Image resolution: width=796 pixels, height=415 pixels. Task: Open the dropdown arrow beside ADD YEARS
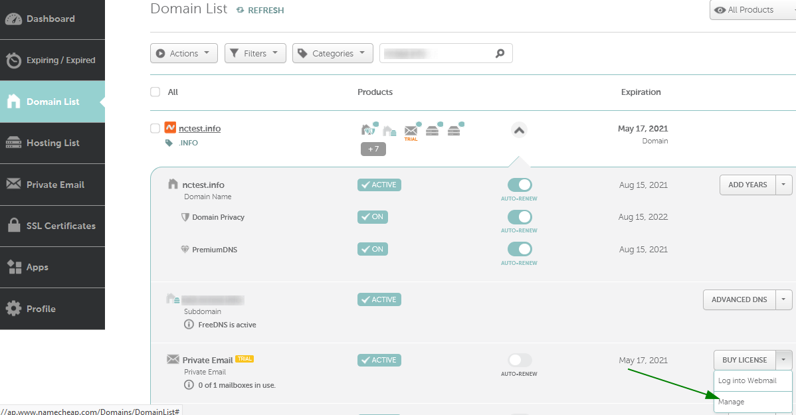(783, 185)
